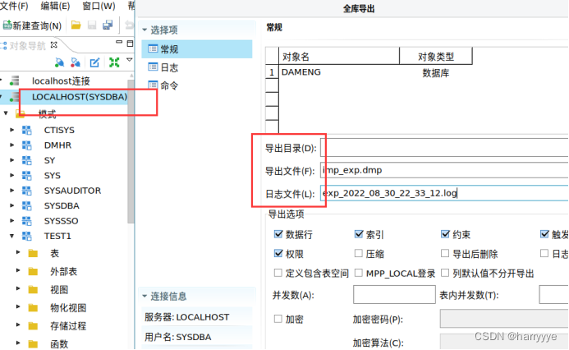This screenshot has height=350, width=569.
Task: Click the open folder toolbar icon
Action: tap(76, 25)
